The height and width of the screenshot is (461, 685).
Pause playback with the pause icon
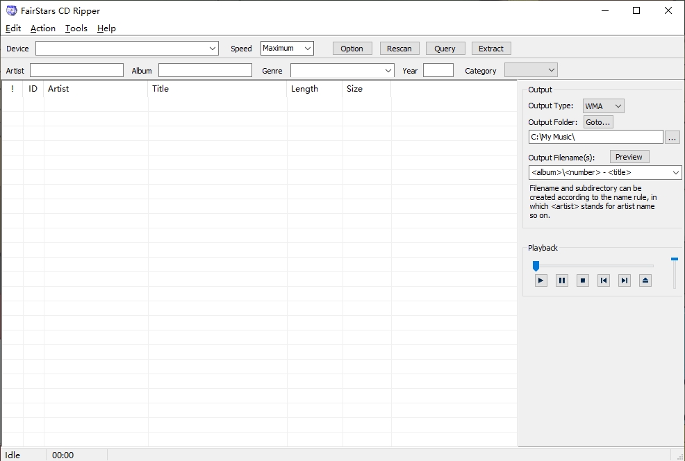pyautogui.click(x=562, y=280)
